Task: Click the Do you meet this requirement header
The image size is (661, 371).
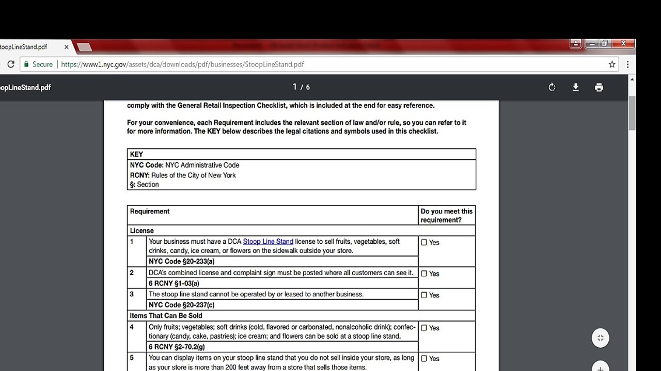Action: pyautogui.click(x=446, y=215)
